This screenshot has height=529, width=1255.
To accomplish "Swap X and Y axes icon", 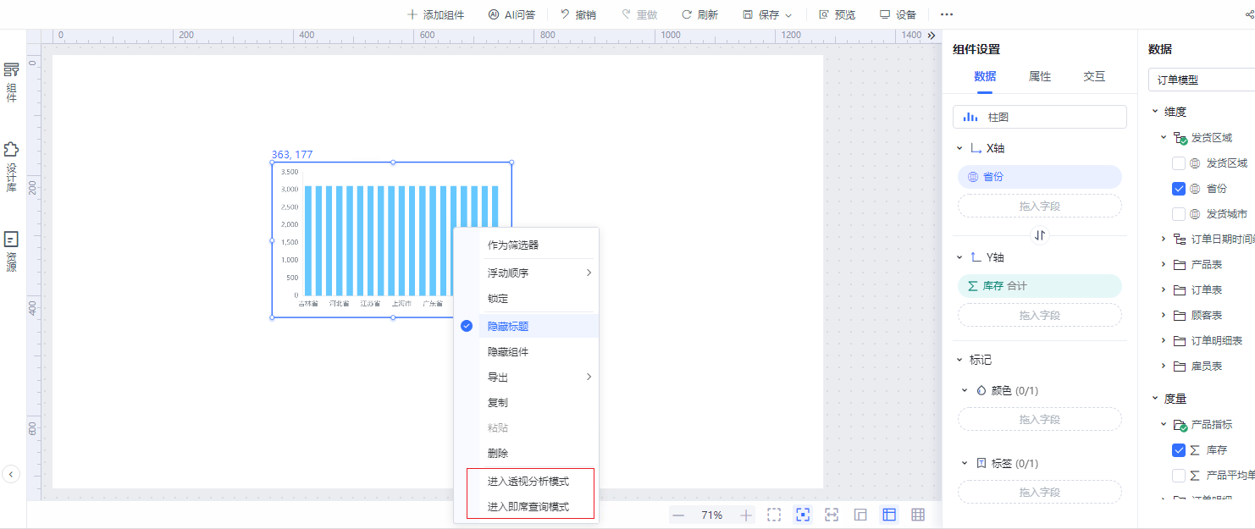I will click(x=1040, y=235).
